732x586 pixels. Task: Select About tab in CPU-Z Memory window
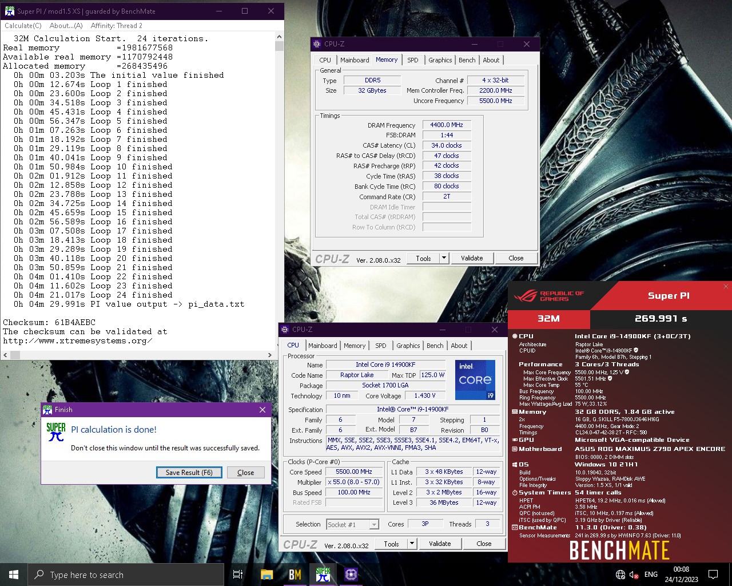pyautogui.click(x=491, y=60)
